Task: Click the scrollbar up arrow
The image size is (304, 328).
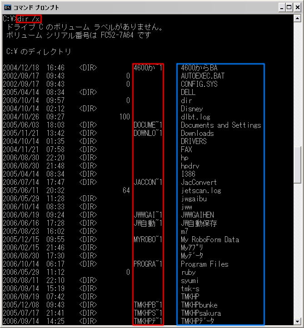Action: (297, 19)
